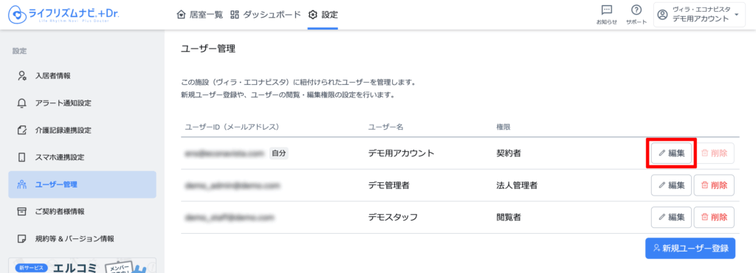Edit the デモ管理者 user

pos(671,185)
